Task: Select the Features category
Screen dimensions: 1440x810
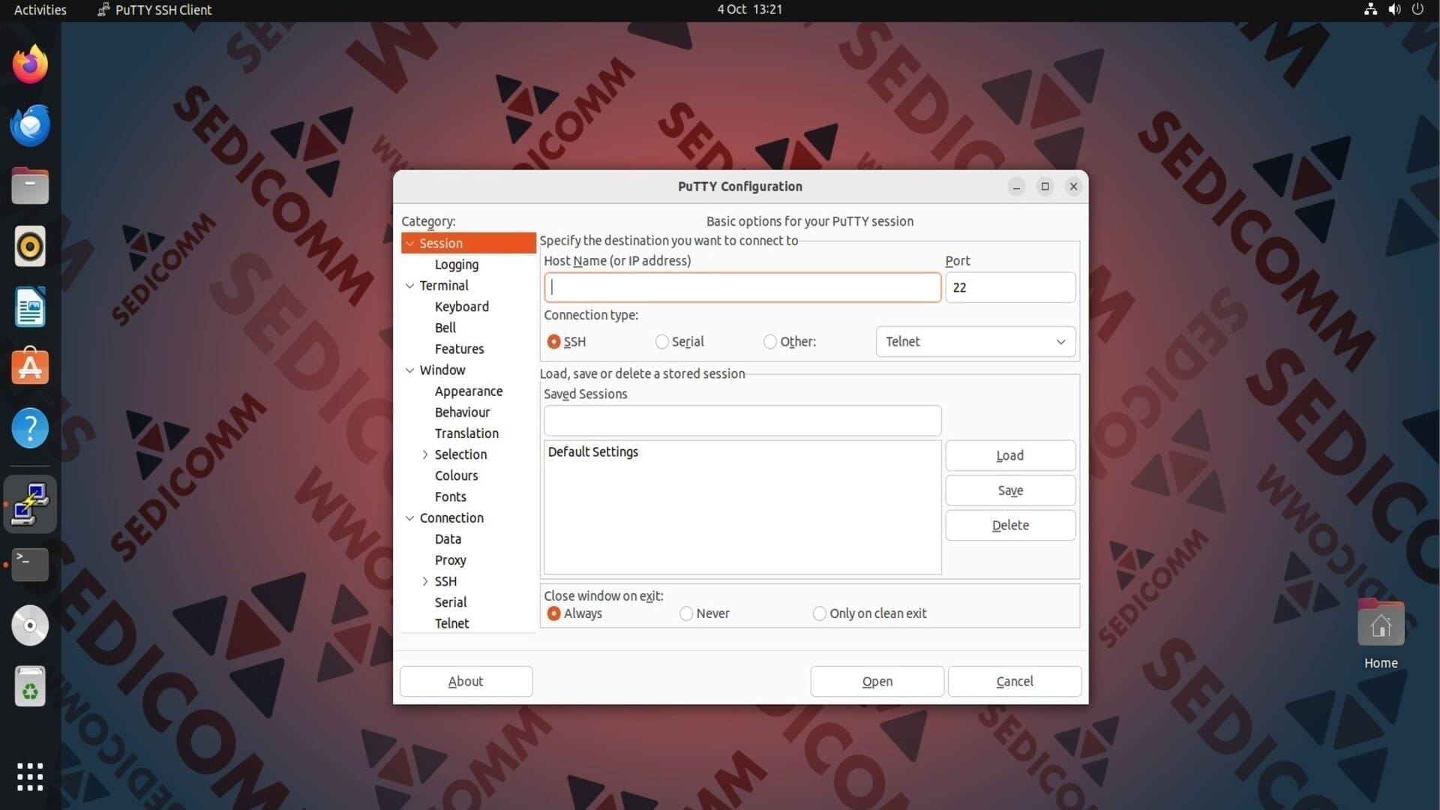Action: [459, 349]
